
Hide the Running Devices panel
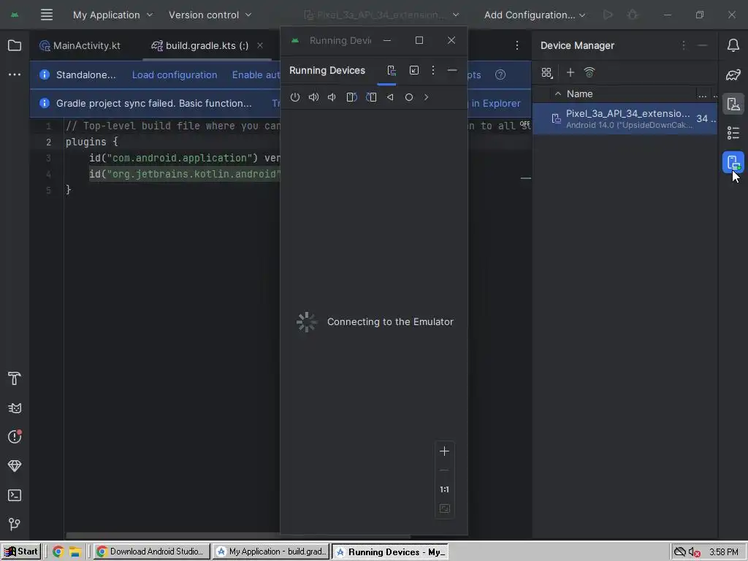(451, 71)
